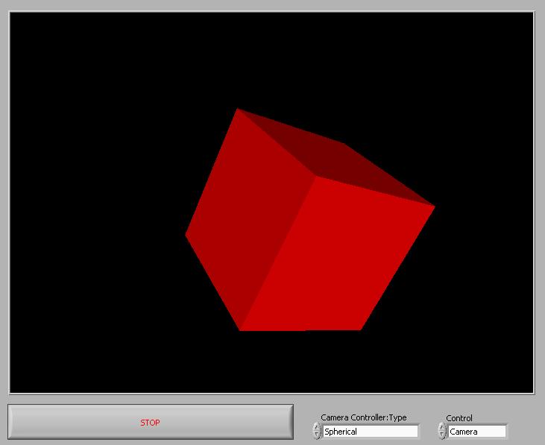The height and width of the screenshot is (445, 545).
Task: Click the bottom-left corner of the cube
Action: (x=241, y=329)
